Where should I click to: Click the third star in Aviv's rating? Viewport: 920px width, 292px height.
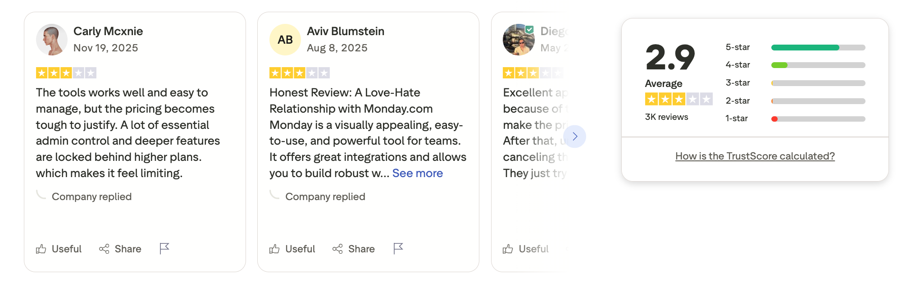(x=298, y=72)
